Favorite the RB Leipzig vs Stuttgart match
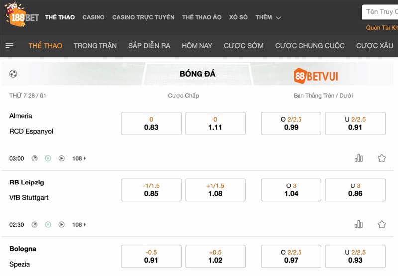 [382, 224]
